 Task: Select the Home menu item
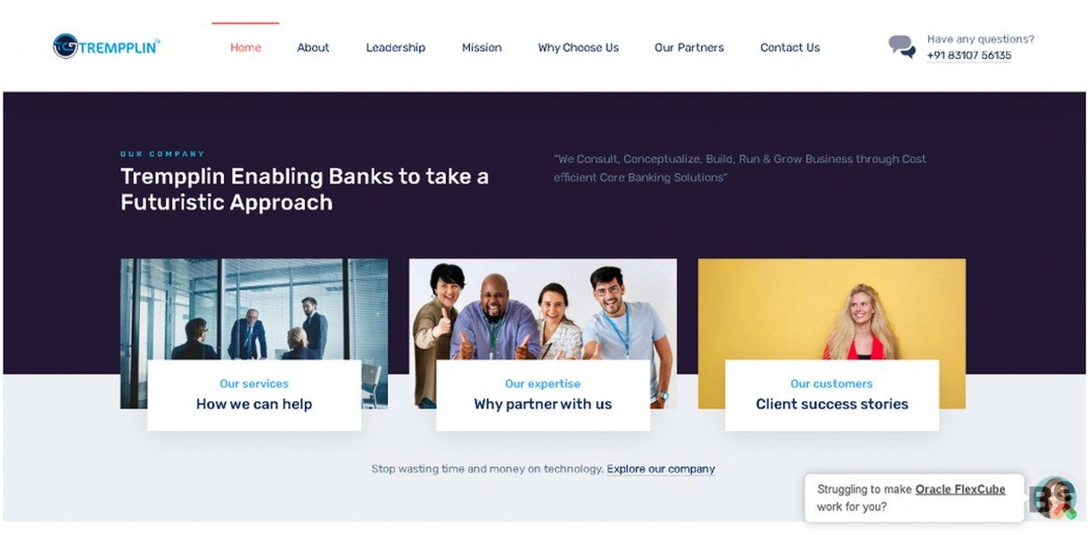pyautogui.click(x=245, y=48)
